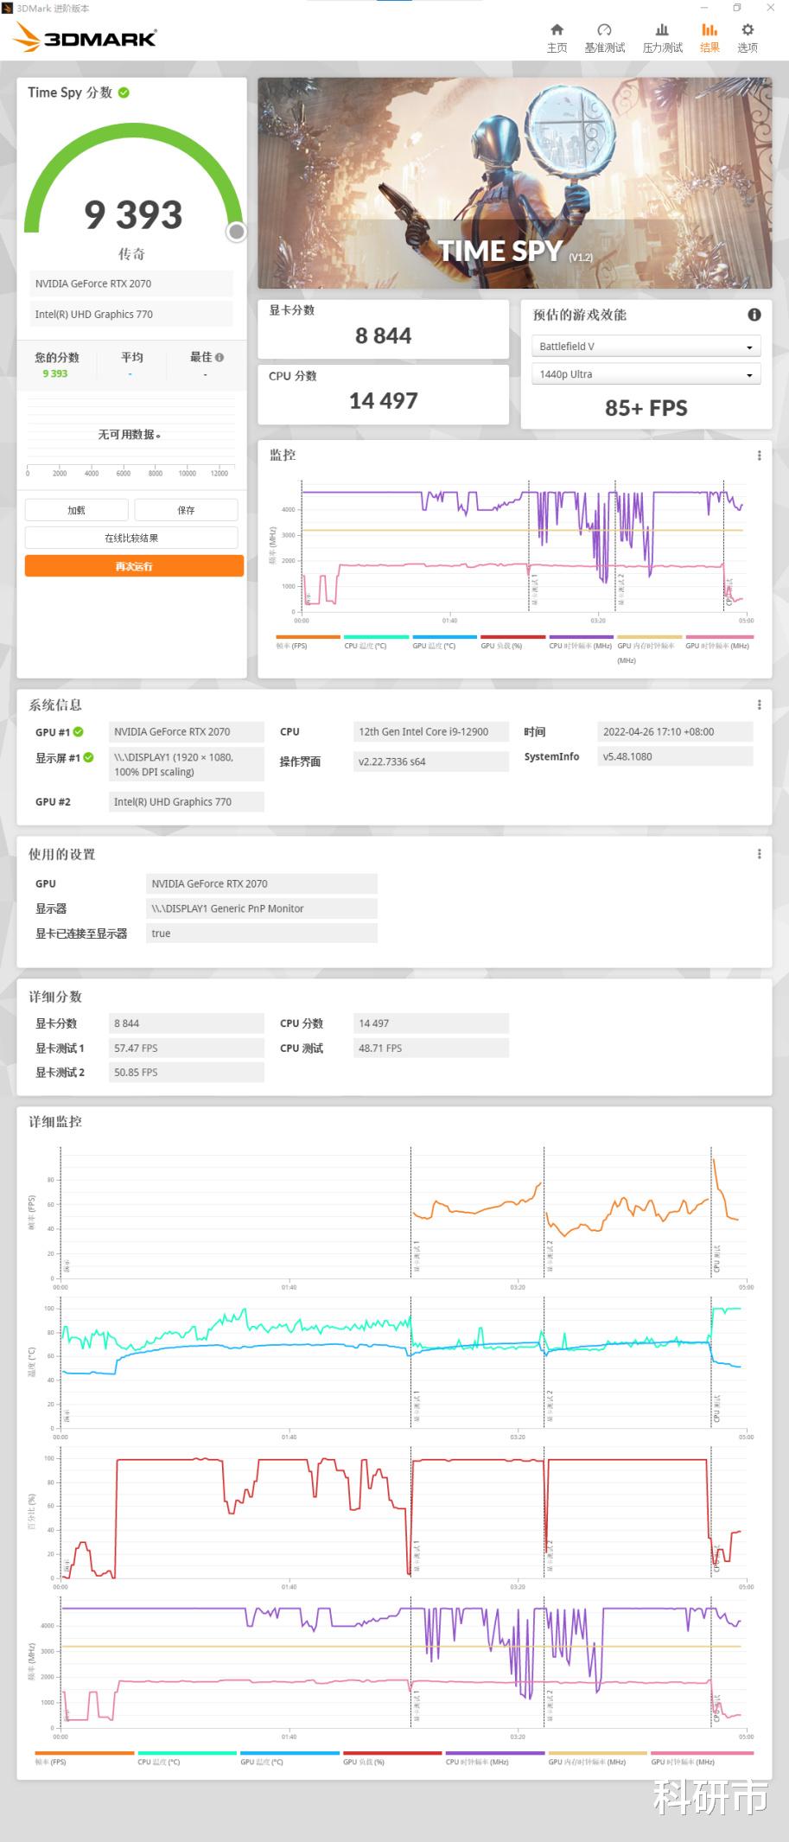Click green validation check next to Time Spy

coord(124,92)
